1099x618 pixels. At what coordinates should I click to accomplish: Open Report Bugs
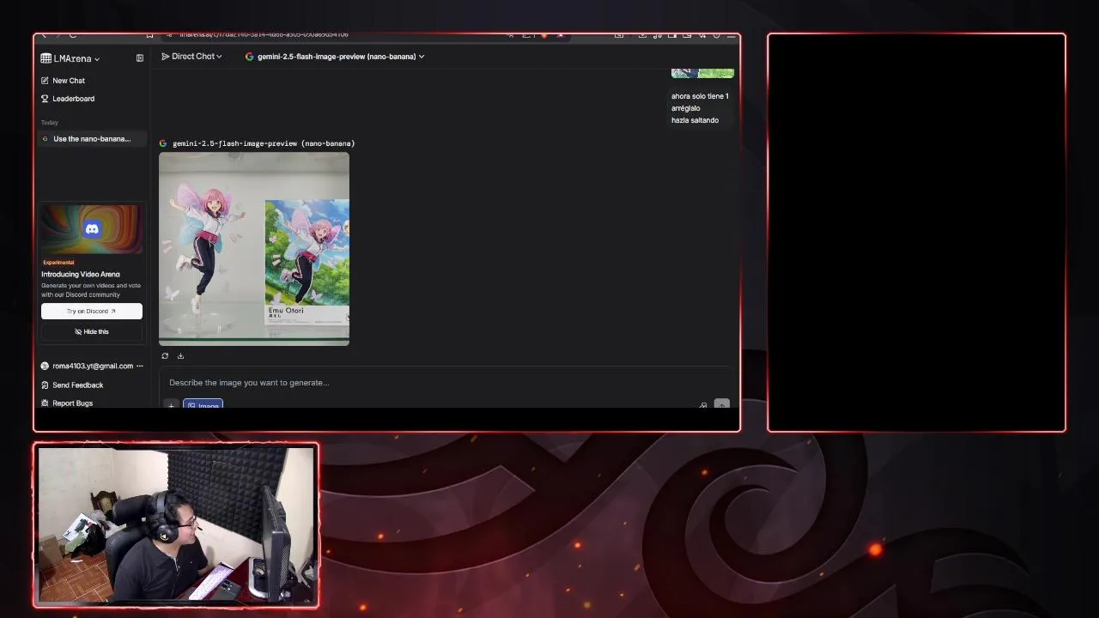(67, 403)
